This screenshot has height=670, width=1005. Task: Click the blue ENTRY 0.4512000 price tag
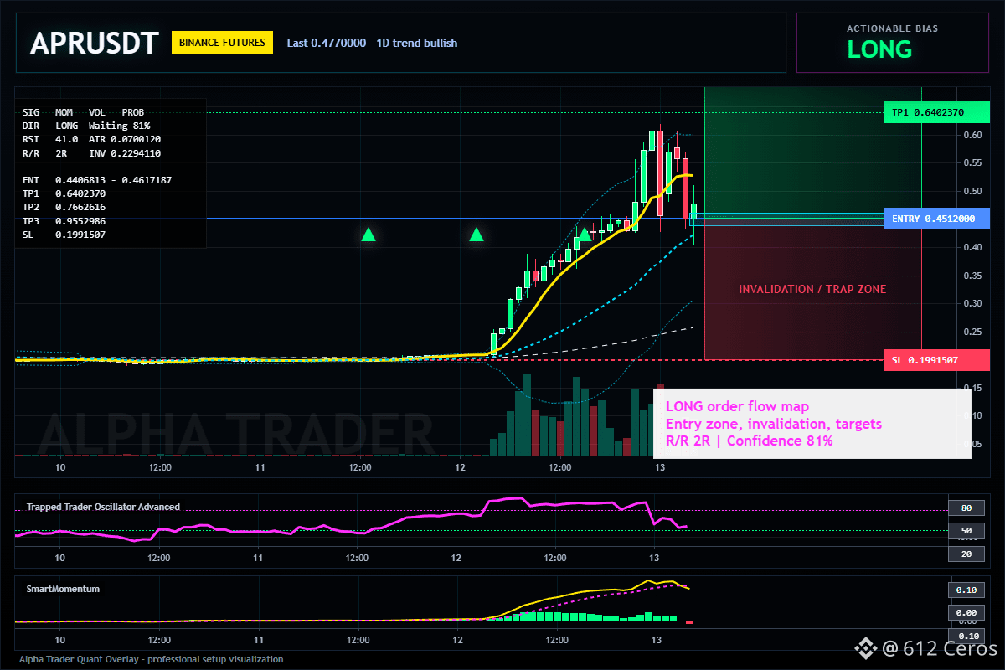[x=936, y=219]
